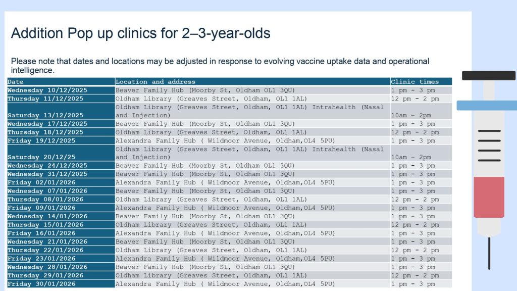Select the 'Addition Pop up clinics' slide title
This screenshot has width=517, height=291.
click(140, 33)
